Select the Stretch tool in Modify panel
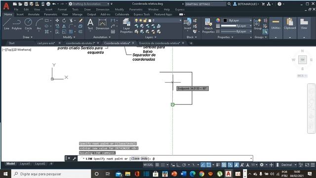This screenshot has height=178, width=316. pos(57,32)
